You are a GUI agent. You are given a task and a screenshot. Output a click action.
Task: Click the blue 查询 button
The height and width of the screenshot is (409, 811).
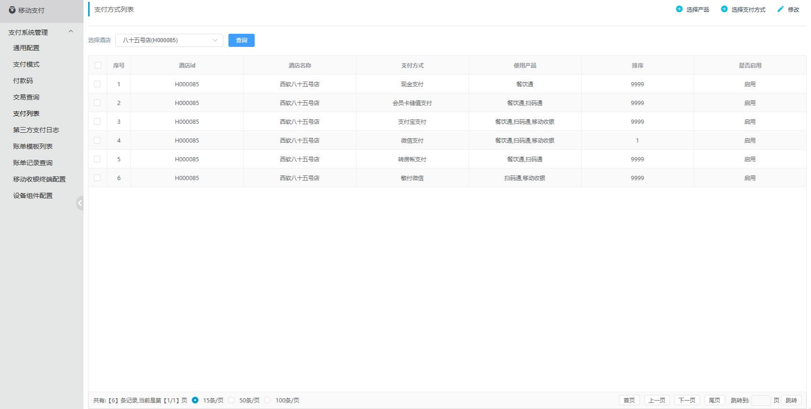(x=241, y=40)
